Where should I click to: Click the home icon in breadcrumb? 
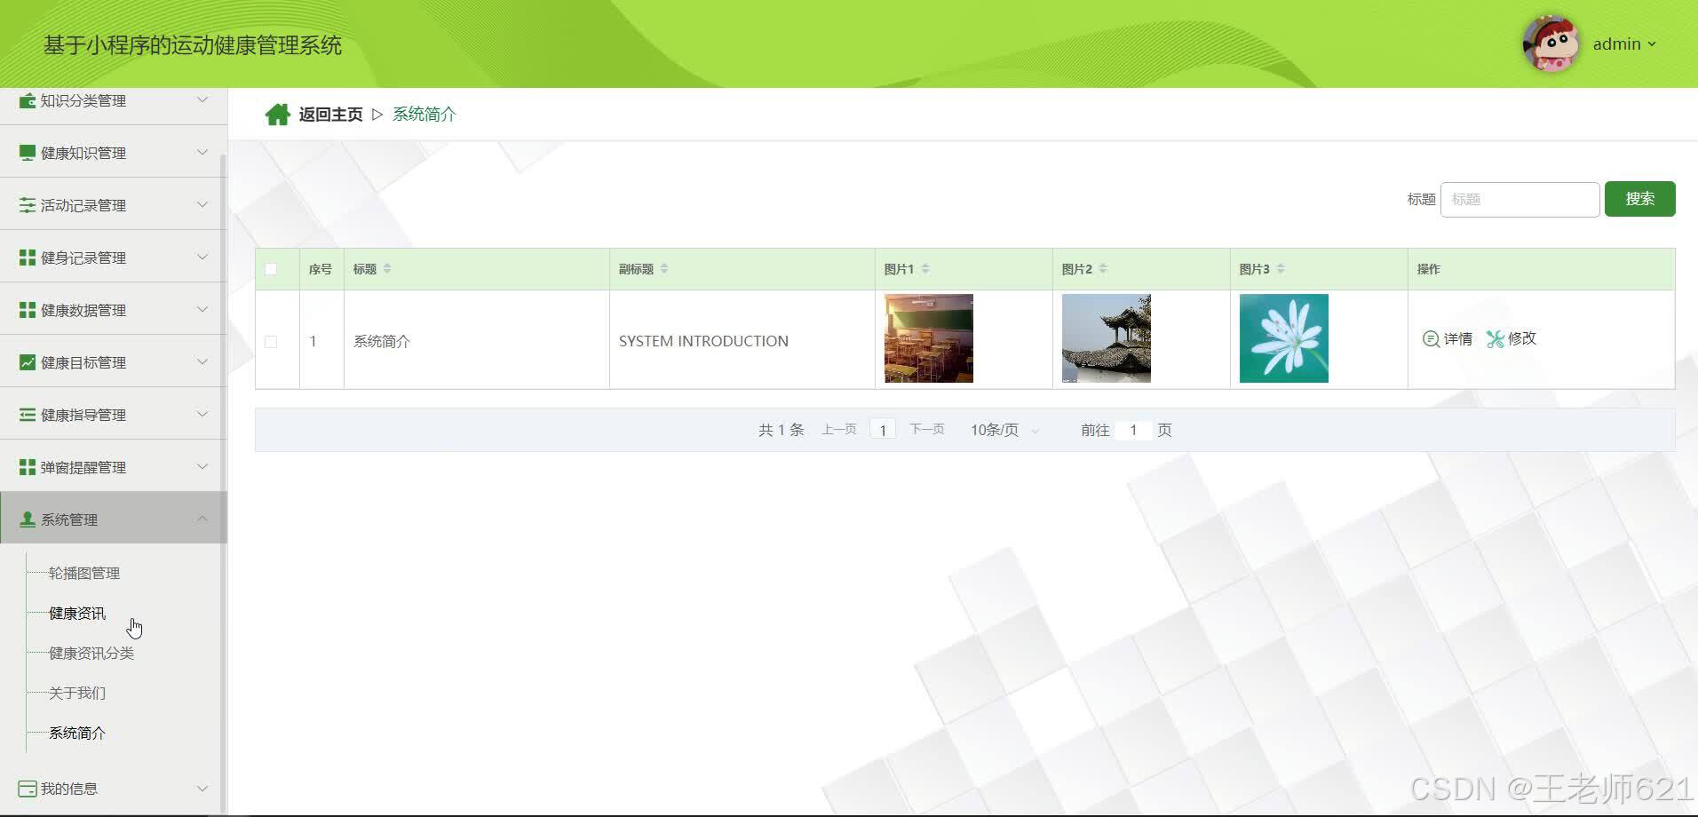pos(277,115)
